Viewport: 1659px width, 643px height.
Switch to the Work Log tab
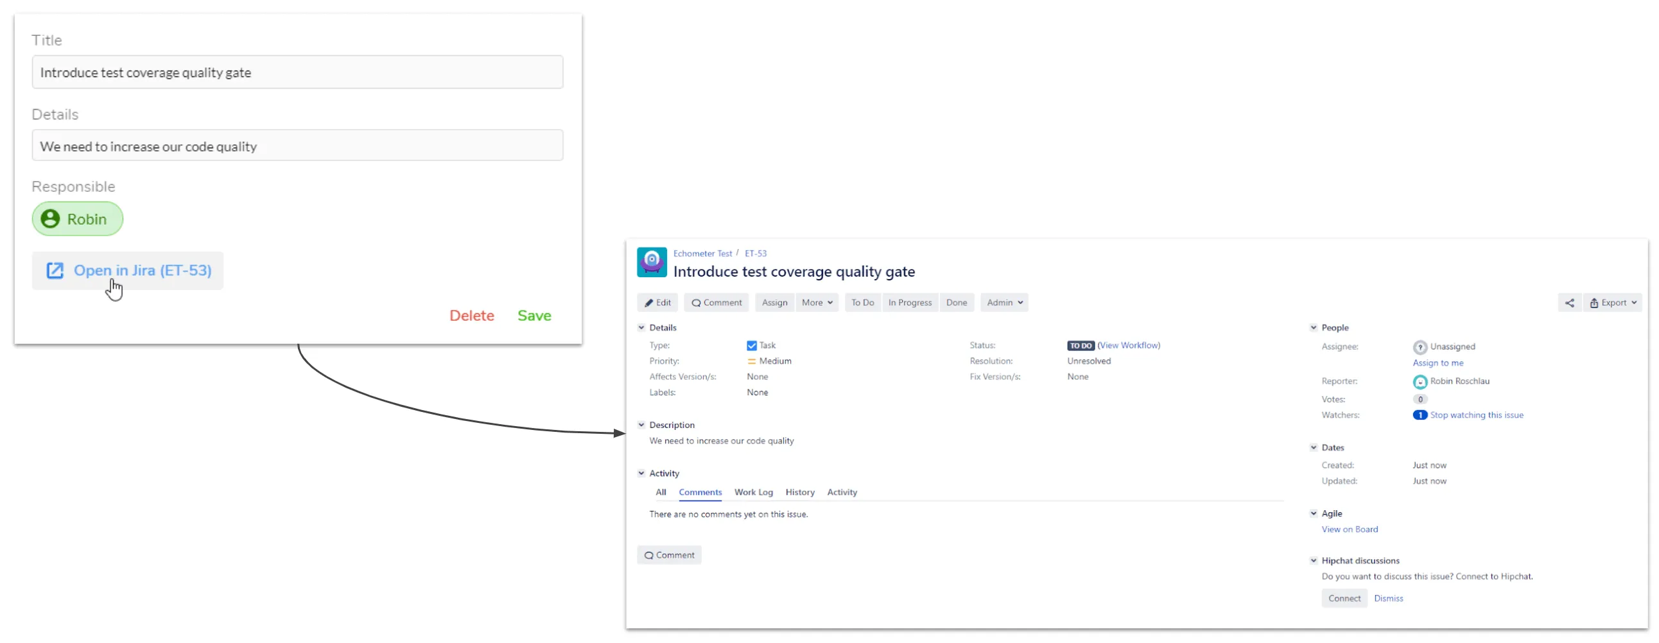tap(754, 492)
